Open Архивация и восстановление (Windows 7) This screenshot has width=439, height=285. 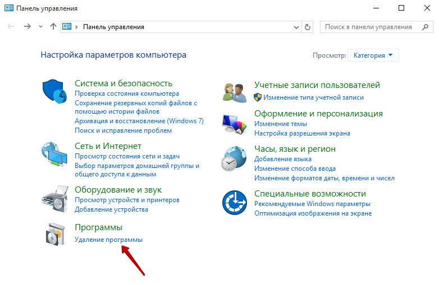(139, 121)
